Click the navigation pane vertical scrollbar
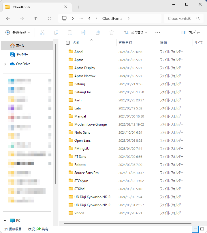Image resolution: width=207 pixels, height=233 pixels. click(x=56, y=114)
